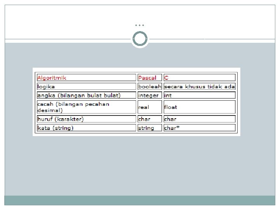Image resolution: width=280 pixels, height=210 pixels.
Task: Select 'angka (bilangan bulat bulat)' cell
Action: point(86,95)
